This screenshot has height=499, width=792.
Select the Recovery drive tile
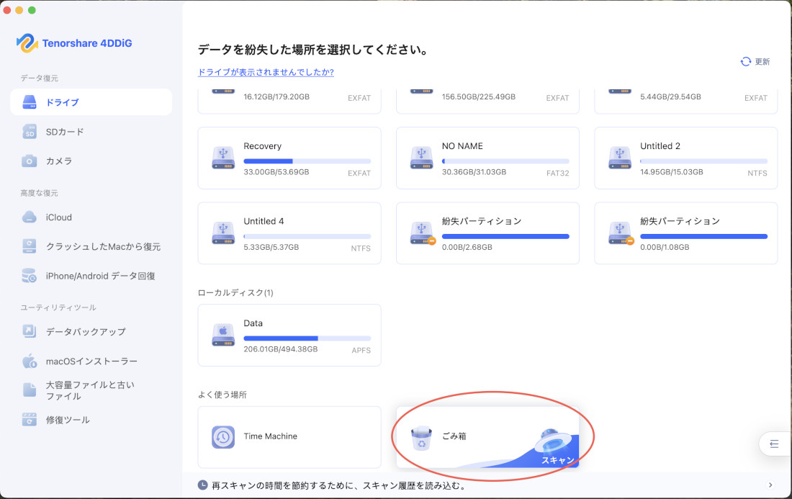[289, 158]
